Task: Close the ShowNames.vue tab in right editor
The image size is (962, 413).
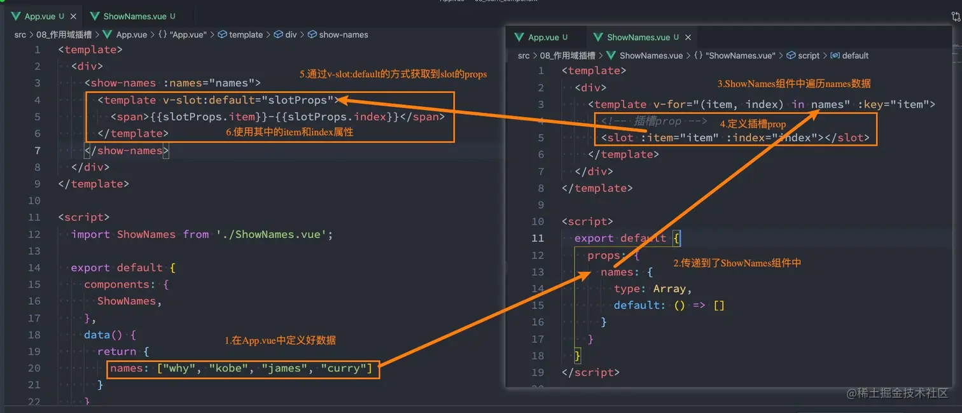Action: (x=688, y=37)
